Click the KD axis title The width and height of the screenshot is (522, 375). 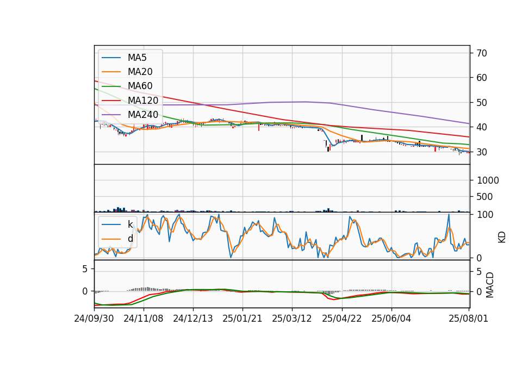(x=502, y=237)
